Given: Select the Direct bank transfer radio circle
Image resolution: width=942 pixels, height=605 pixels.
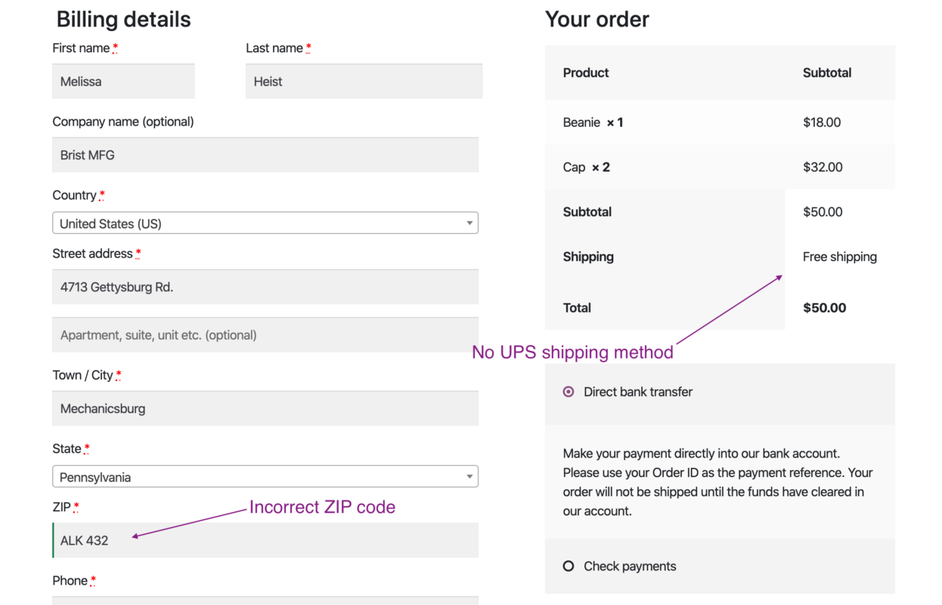Looking at the screenshot, I should pos(568,392).
